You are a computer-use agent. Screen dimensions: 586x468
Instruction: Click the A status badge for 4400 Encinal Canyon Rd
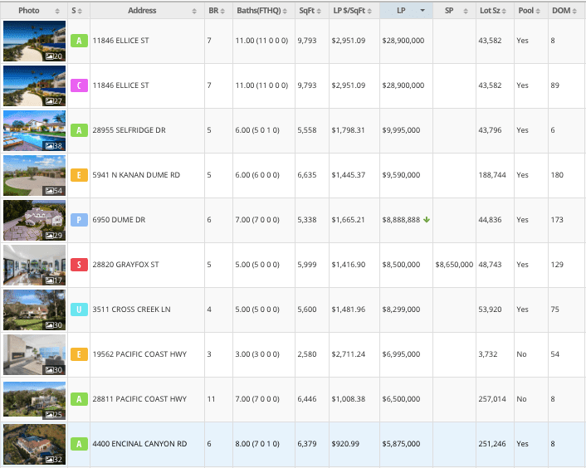click(79, 444)
